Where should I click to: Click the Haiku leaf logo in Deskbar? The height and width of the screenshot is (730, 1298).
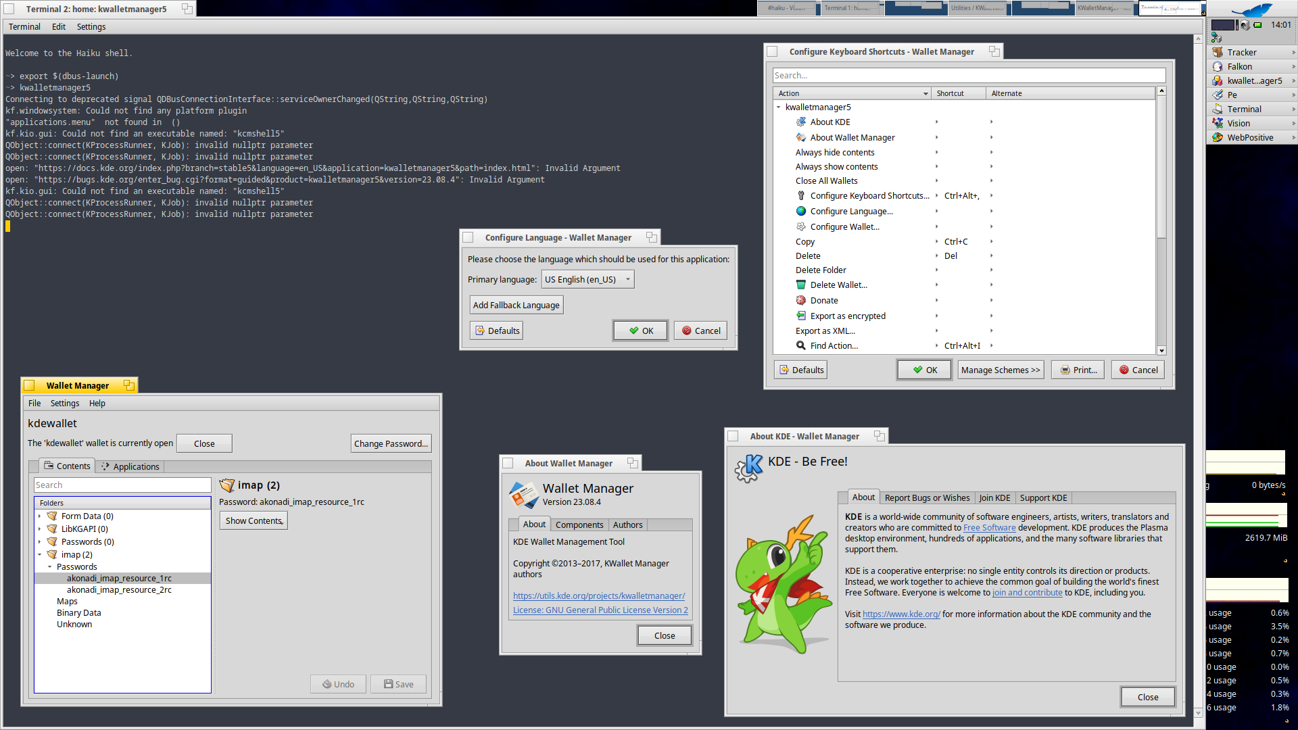(1252, 9)
